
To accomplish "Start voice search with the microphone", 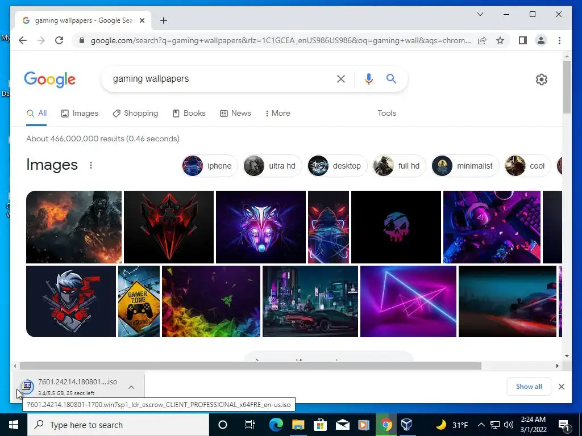I will (368, 78).
